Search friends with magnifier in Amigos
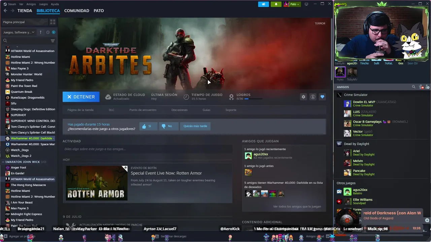Image resolution: width=431 pixels, height=242 pixels. pos(413,87)
